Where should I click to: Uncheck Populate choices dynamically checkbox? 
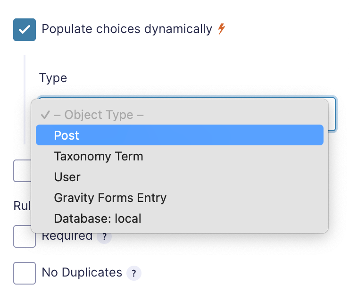(25, 30)
